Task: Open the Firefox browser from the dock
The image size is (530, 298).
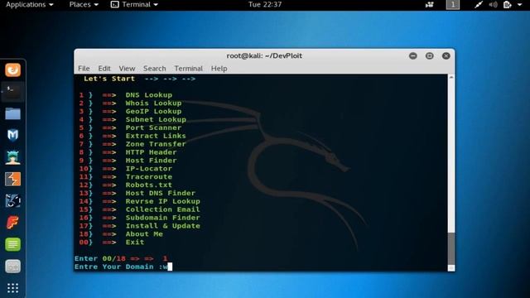Action: 13,70
